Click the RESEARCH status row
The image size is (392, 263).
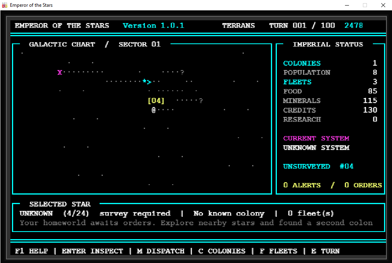click(330, 119)
